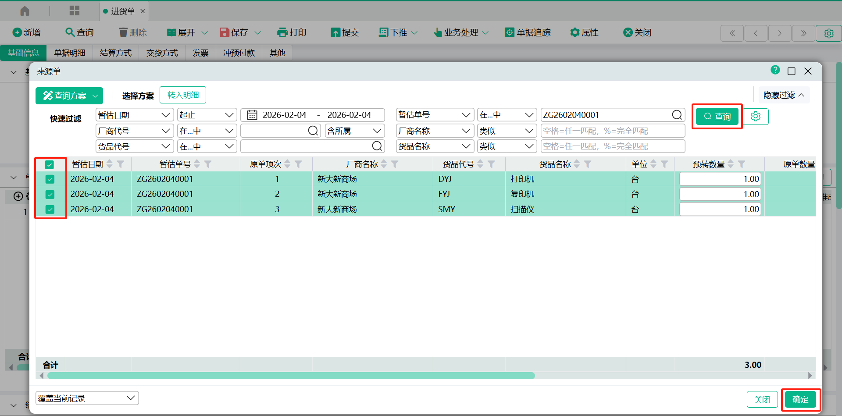842x416 pixels.
Task: Click the lookup magnifier in 厂商代号 value field
Action: coord(313,131)
